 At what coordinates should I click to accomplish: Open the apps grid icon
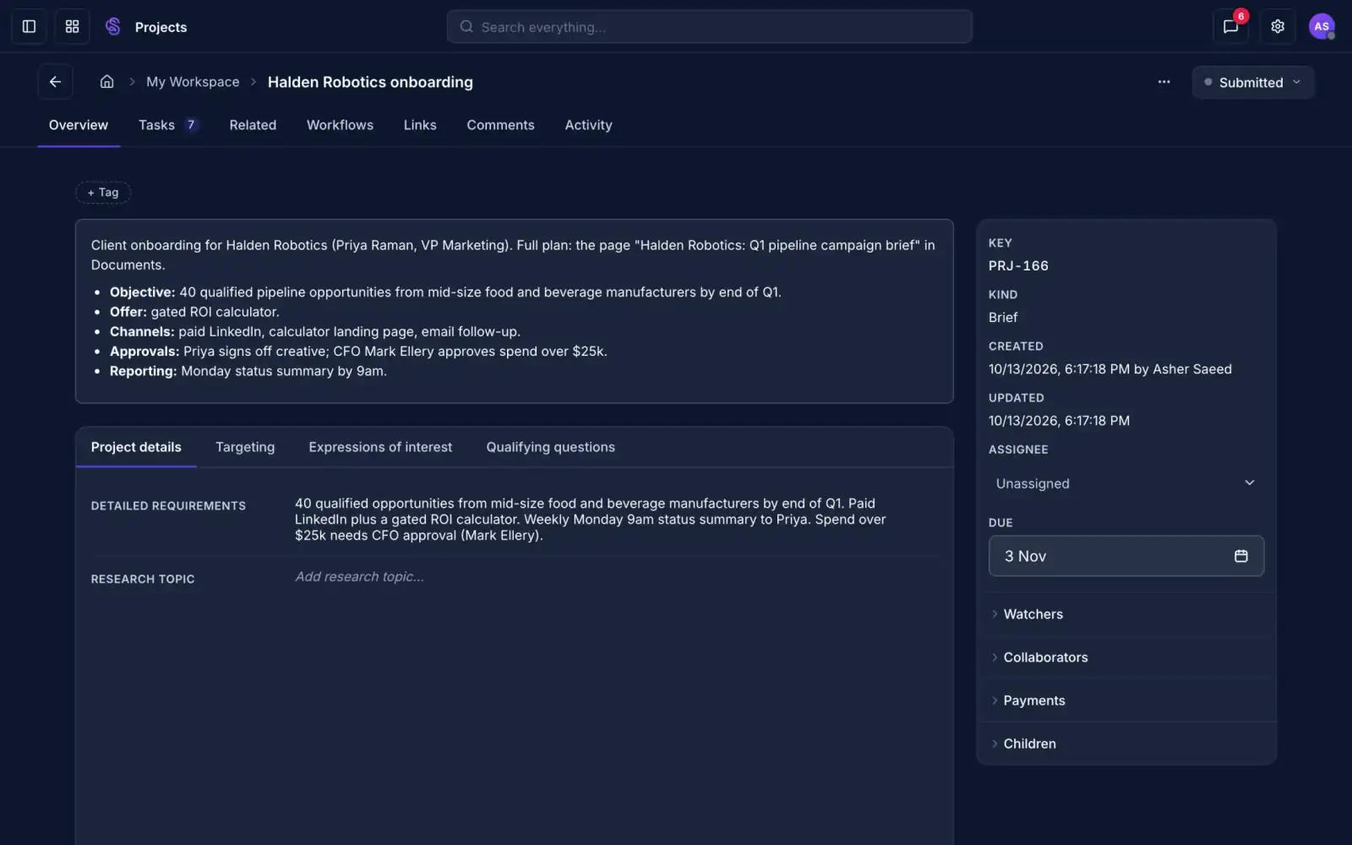click(72, 26)
